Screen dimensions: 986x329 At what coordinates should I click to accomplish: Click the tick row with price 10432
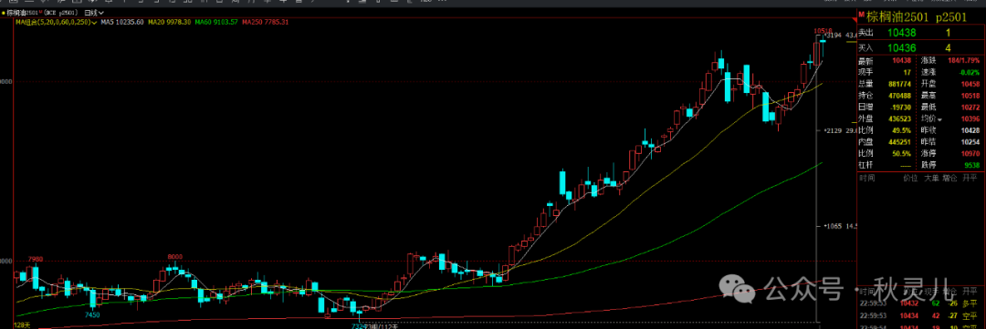[919, 303]
